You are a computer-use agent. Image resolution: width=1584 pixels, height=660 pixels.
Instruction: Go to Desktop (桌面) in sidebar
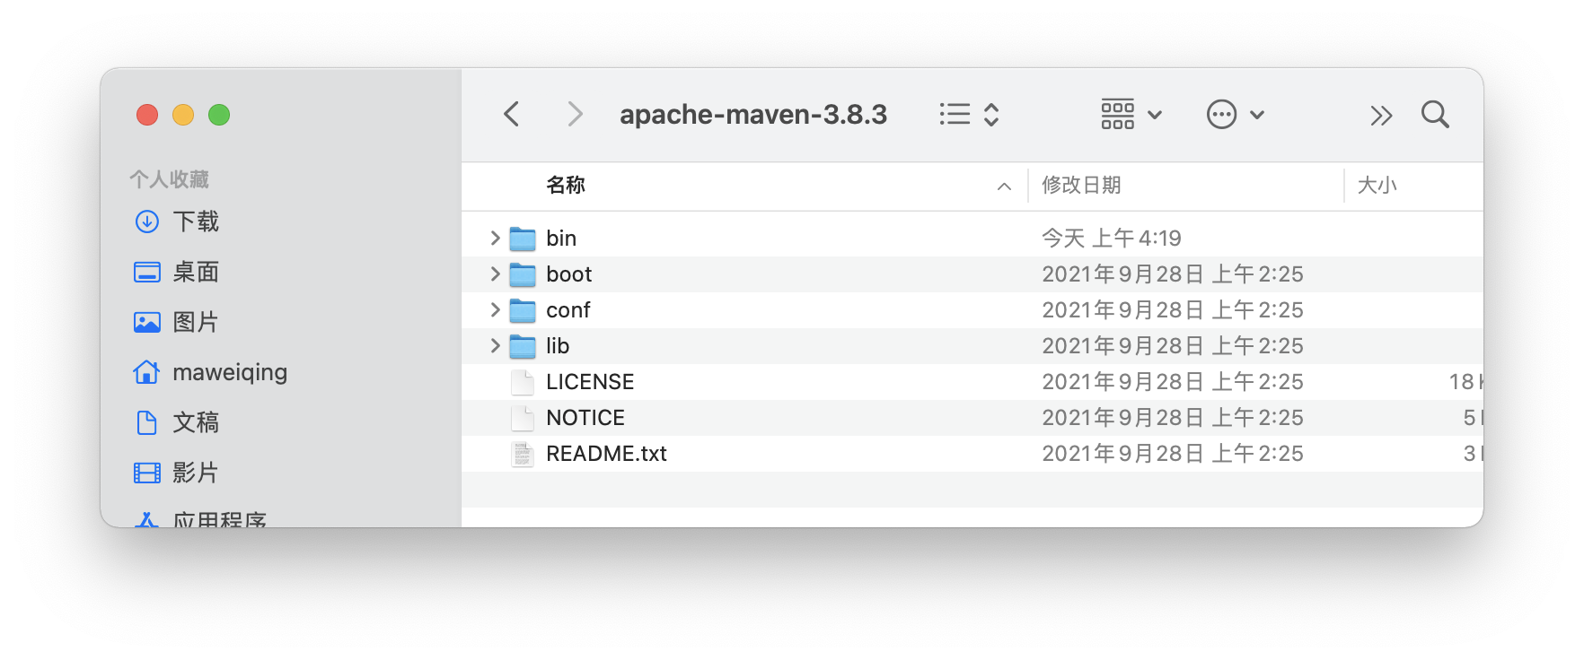pyautogui.click(x=195, y=272)
